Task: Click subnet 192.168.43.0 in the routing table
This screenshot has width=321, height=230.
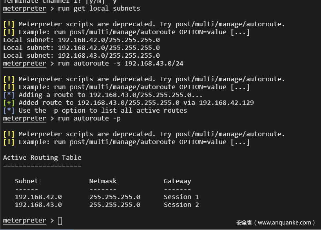Action: pos(38,205)
